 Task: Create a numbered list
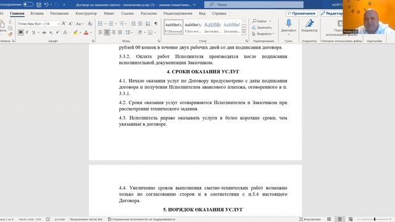coord(111,23)
